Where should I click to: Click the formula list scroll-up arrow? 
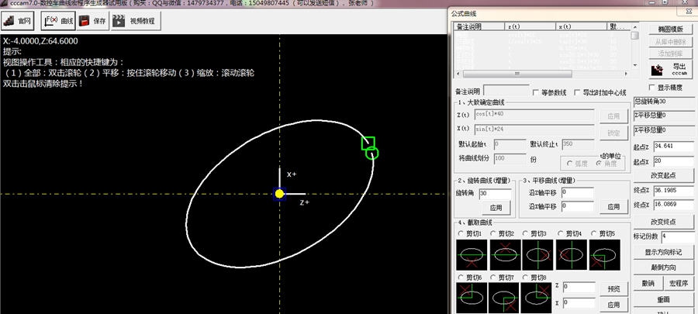(634, 26)
